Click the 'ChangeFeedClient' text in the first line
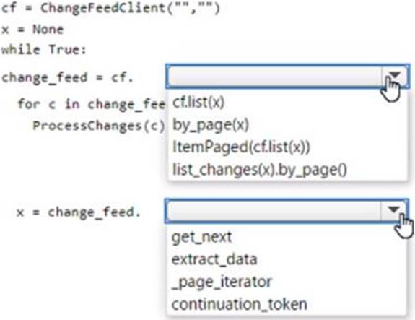This screenshot has height=320, width=415. (x=103, y=8)
